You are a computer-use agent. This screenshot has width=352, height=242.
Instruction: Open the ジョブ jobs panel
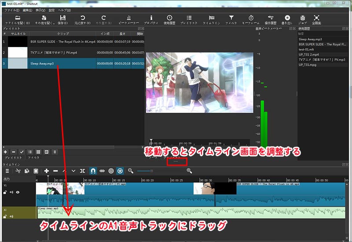point(303,20)
